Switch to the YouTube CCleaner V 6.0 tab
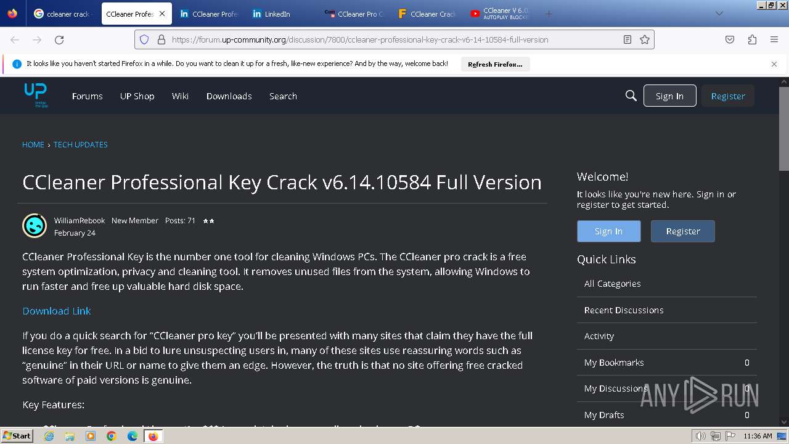 [500, 14]
